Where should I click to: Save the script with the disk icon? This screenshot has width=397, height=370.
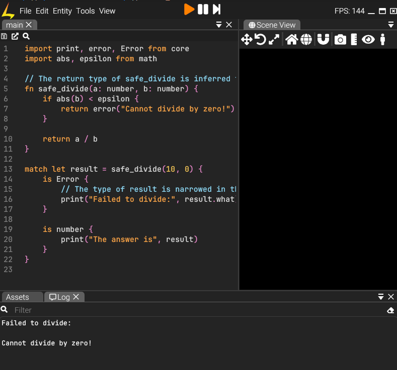pyautogui.click(x=4, y=36)
